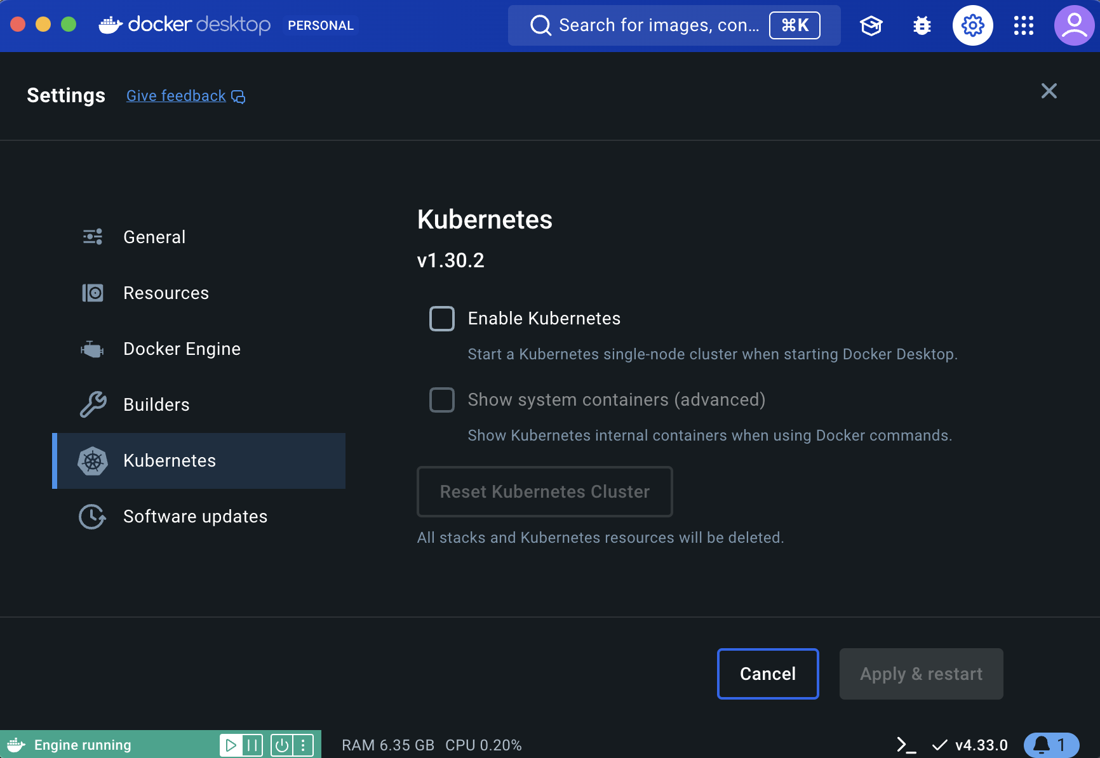Click the ⌘K shortcut badge
Screen dimensions: 1100x758
coord(795,25)
